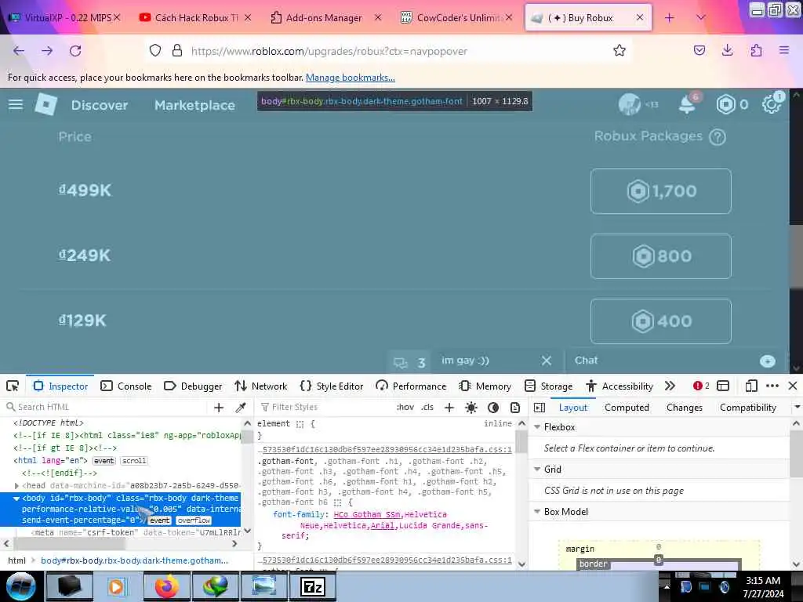
Task: Open the Roblox notifications bell
Action: [x=687, y=104]
